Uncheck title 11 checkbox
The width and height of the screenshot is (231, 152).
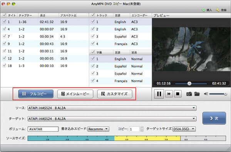4,51
